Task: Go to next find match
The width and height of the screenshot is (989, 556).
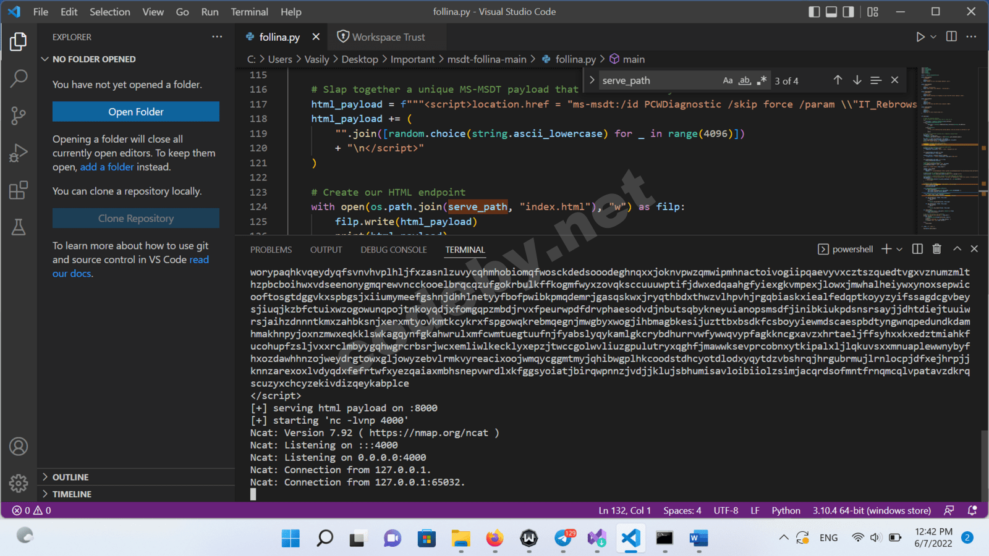Action: tap(857, 80)
